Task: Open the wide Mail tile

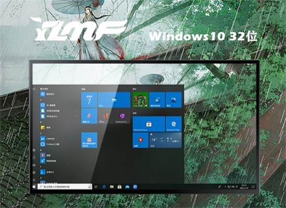Action: [114, 100]
